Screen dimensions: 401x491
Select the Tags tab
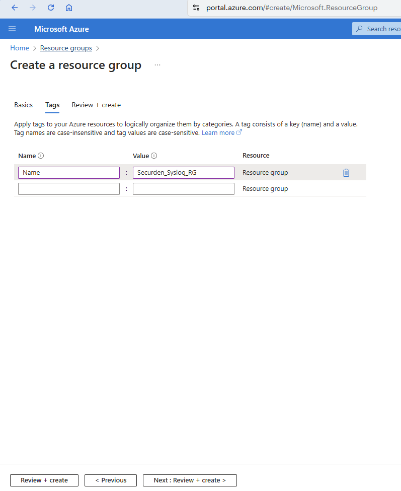pos(52,105)
